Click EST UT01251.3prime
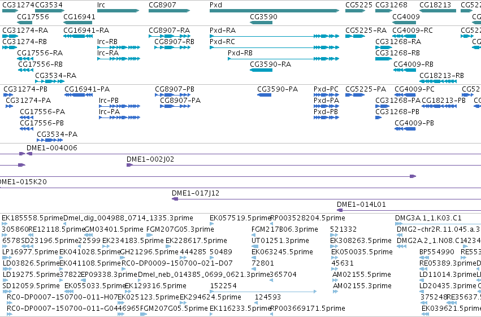Viewport: 481px width, 317px height. (254, 246)
